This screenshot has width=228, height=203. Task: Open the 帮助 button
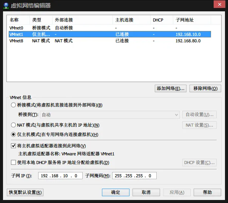click(x=207, y=192)
